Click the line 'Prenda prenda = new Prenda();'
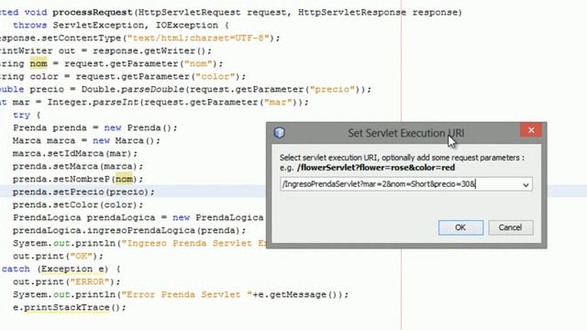Screen dimensions: 587x330 click(x=95, y=128)
